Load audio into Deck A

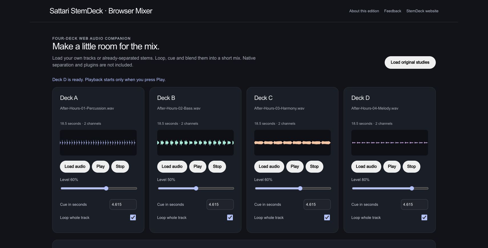pyautogui.click(x=75, y=167)
